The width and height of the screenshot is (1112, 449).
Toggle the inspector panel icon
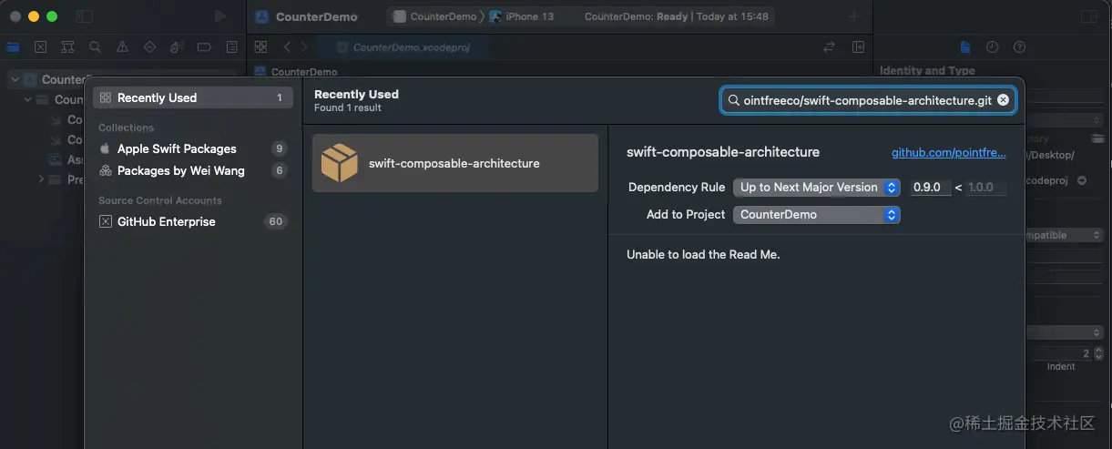click(x=1088, y=16)
